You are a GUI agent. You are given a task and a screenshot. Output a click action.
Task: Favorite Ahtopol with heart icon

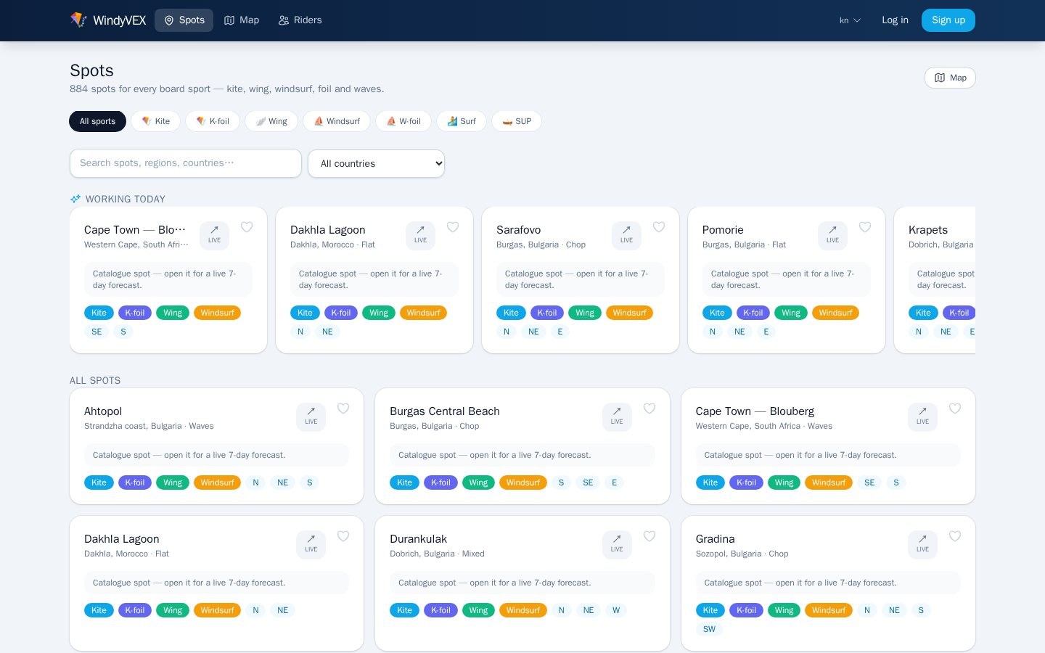pos(343,408)
